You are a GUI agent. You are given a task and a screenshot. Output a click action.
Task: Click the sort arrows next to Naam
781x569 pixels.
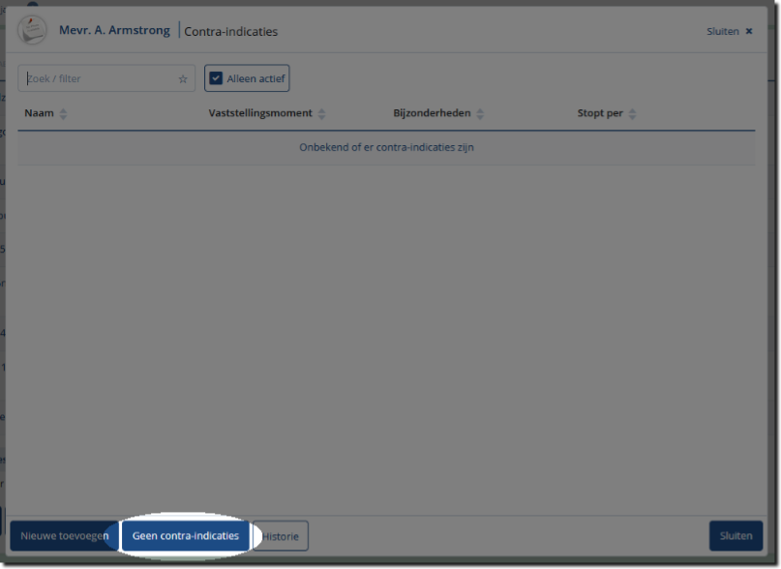point(64,114)
